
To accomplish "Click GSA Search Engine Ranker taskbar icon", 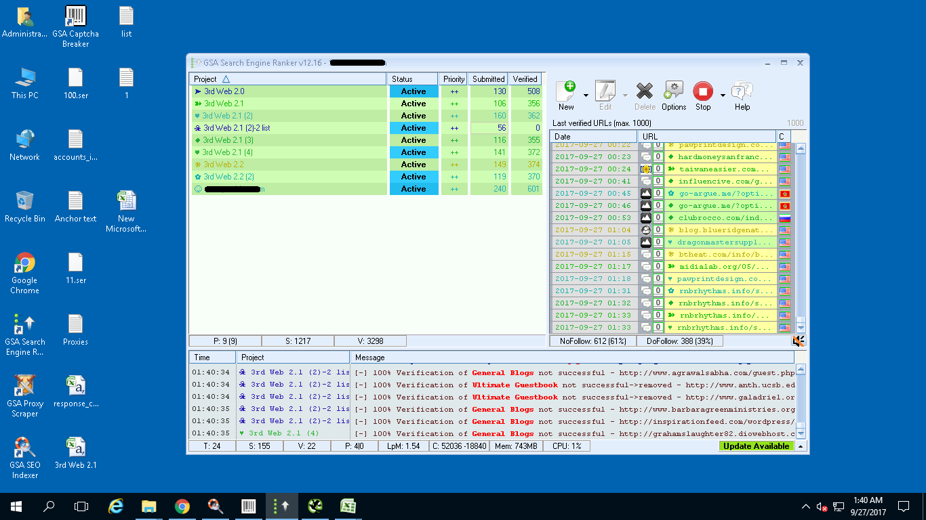I will [281, 506].
